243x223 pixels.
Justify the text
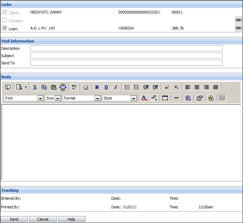[216, 87]
